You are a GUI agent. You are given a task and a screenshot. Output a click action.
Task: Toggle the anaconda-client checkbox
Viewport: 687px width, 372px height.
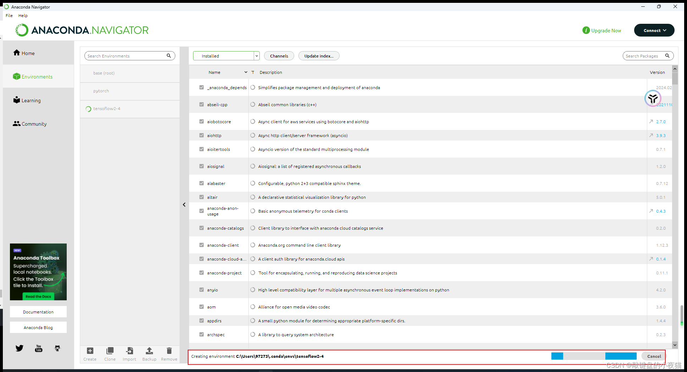pyautogui.click(x=202, y=245)
